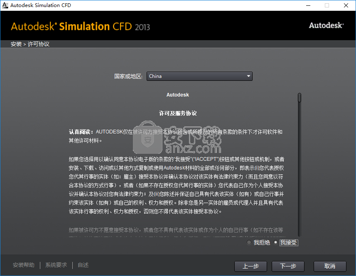This screenshot has height=276, width=356.
Task: Minimize the Autodesk Simulation CFD installer window
Action: click(x=308, y=5)
